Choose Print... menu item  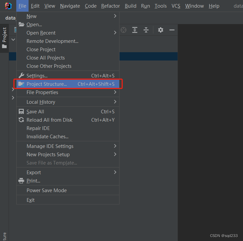68,181
